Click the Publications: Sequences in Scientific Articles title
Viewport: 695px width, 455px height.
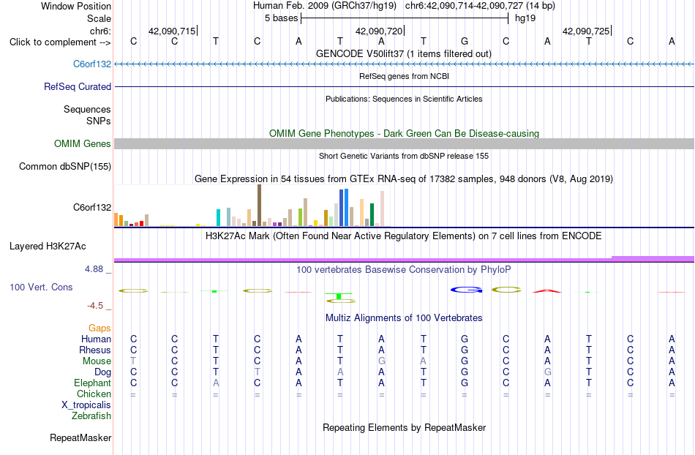coord(404,99)
